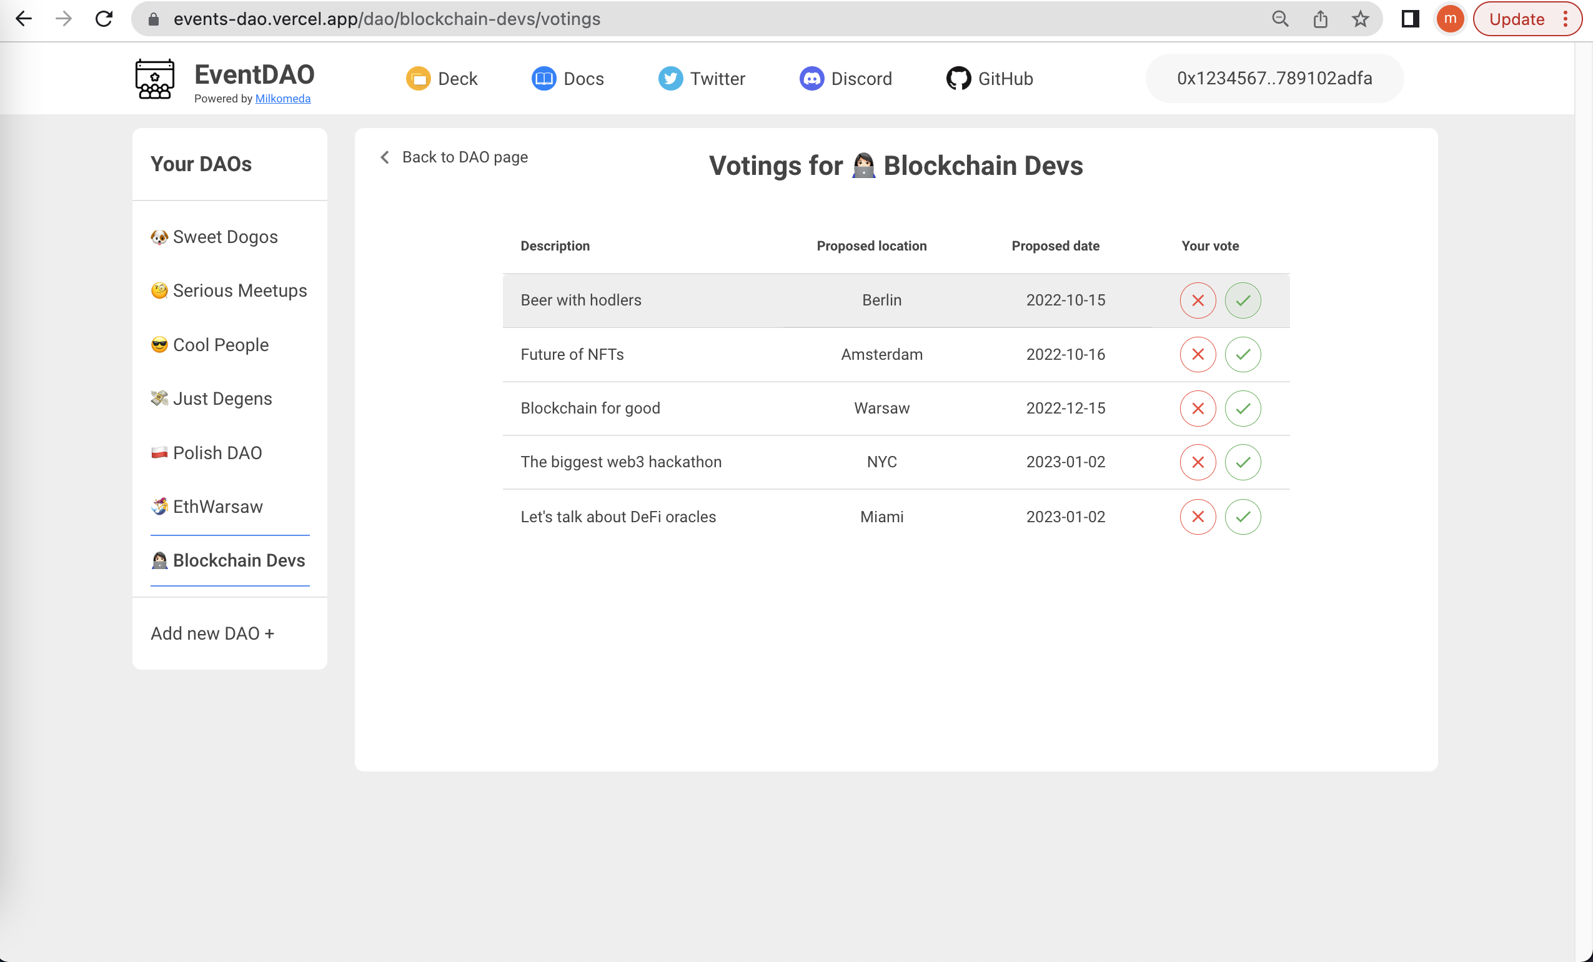Image resolution: width=1593 pixels, height=962 pixels.
Task: Approve the Beer with hodlers proposal
Action: pos(1243,300)
